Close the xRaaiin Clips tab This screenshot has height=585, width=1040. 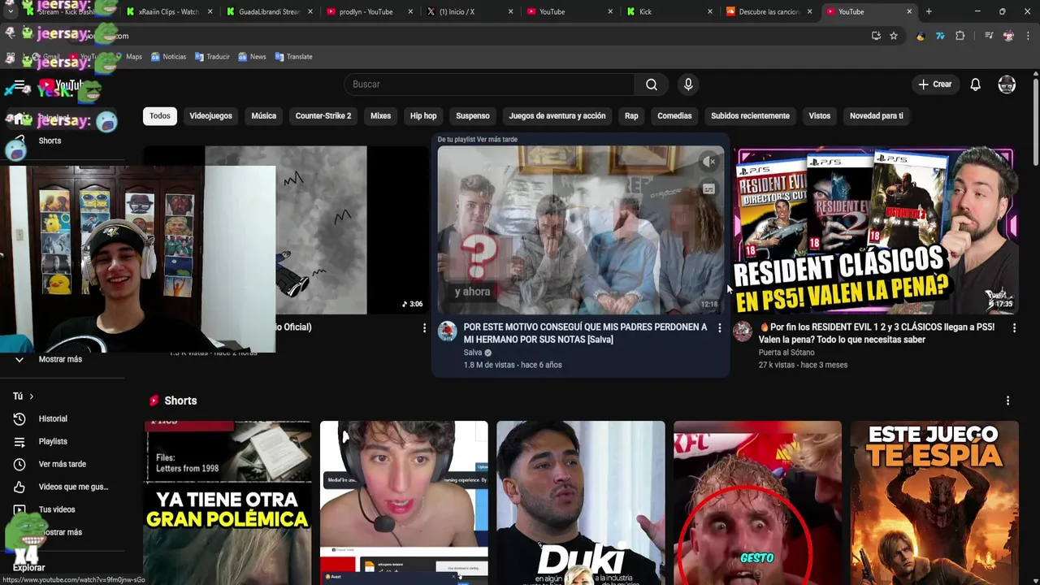point(210,11)
